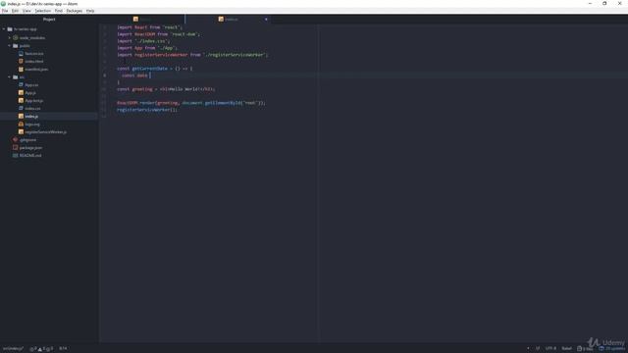
Task: Open the File menu
Action: point(5,11)
